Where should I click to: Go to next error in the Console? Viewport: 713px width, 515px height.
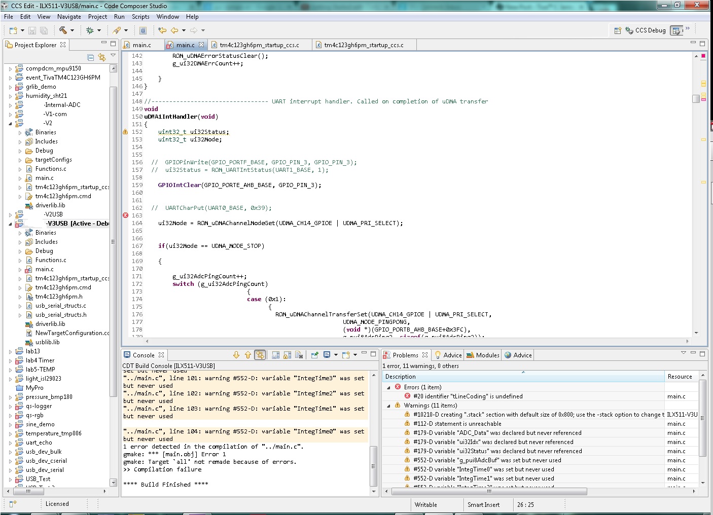pos(236,355)
